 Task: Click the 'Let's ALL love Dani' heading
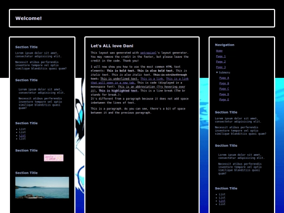112,46
